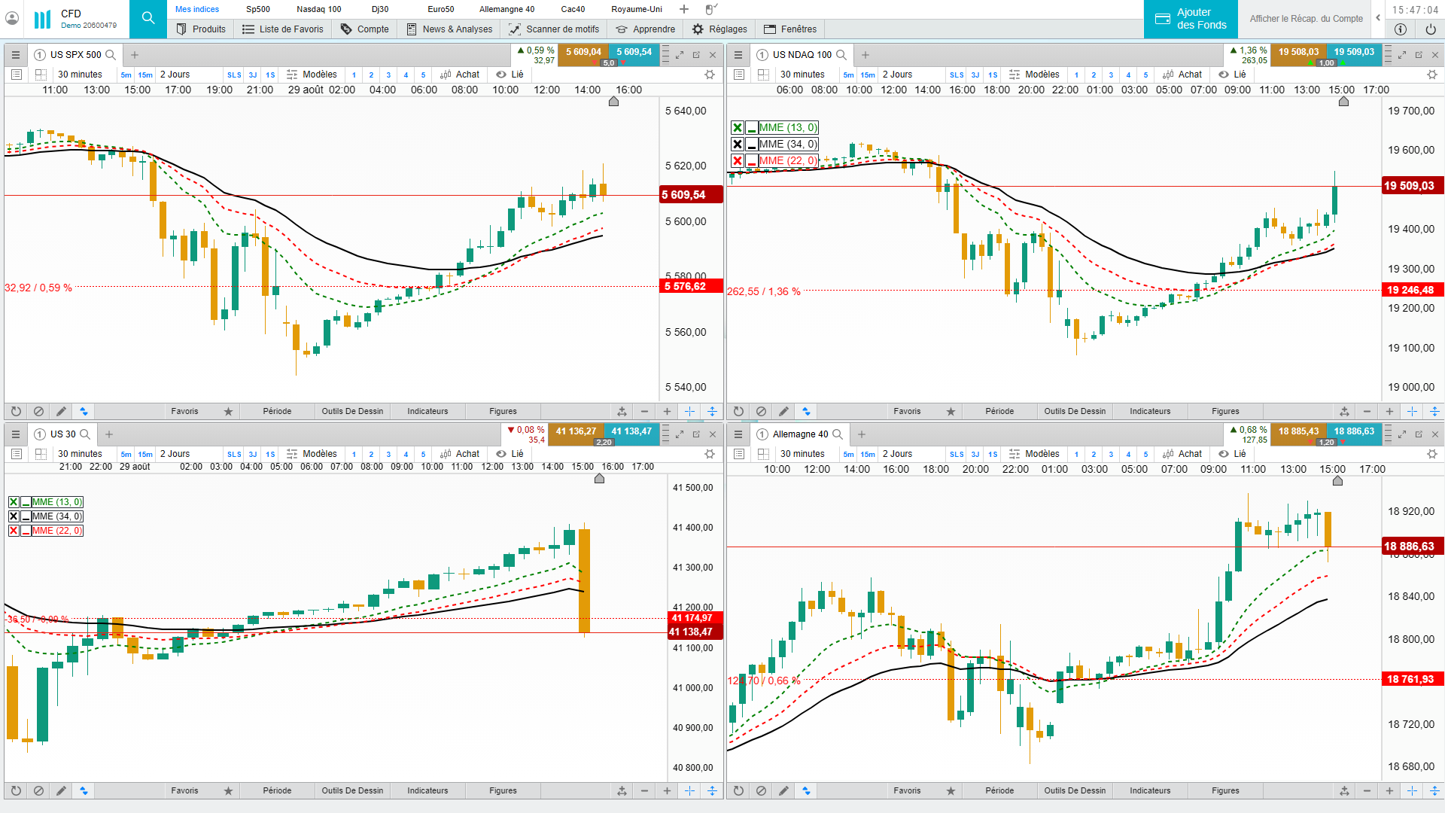The height and width of the screenshot is (813, 1445).
Task: Click the refresh icon below US 30 chart
Action: 16,790
